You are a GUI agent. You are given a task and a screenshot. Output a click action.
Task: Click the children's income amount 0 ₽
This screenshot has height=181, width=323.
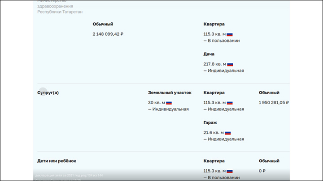pos(262,171)
